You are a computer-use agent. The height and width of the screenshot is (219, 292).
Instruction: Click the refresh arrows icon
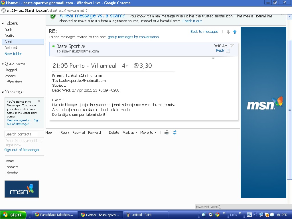point(175,133)
